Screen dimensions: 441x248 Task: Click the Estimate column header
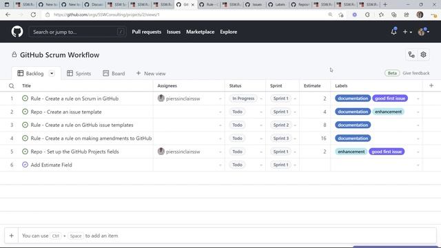pyautogui.click(x=312, y=85)
